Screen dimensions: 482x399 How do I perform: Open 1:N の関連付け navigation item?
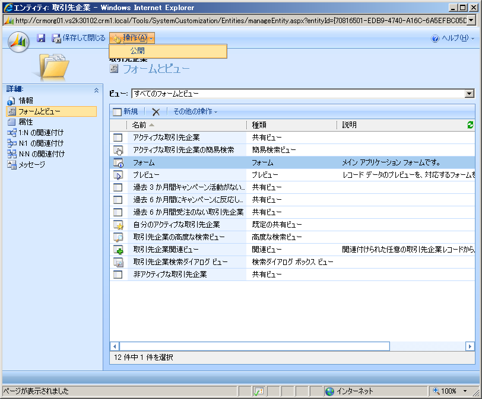coord(41,133)
